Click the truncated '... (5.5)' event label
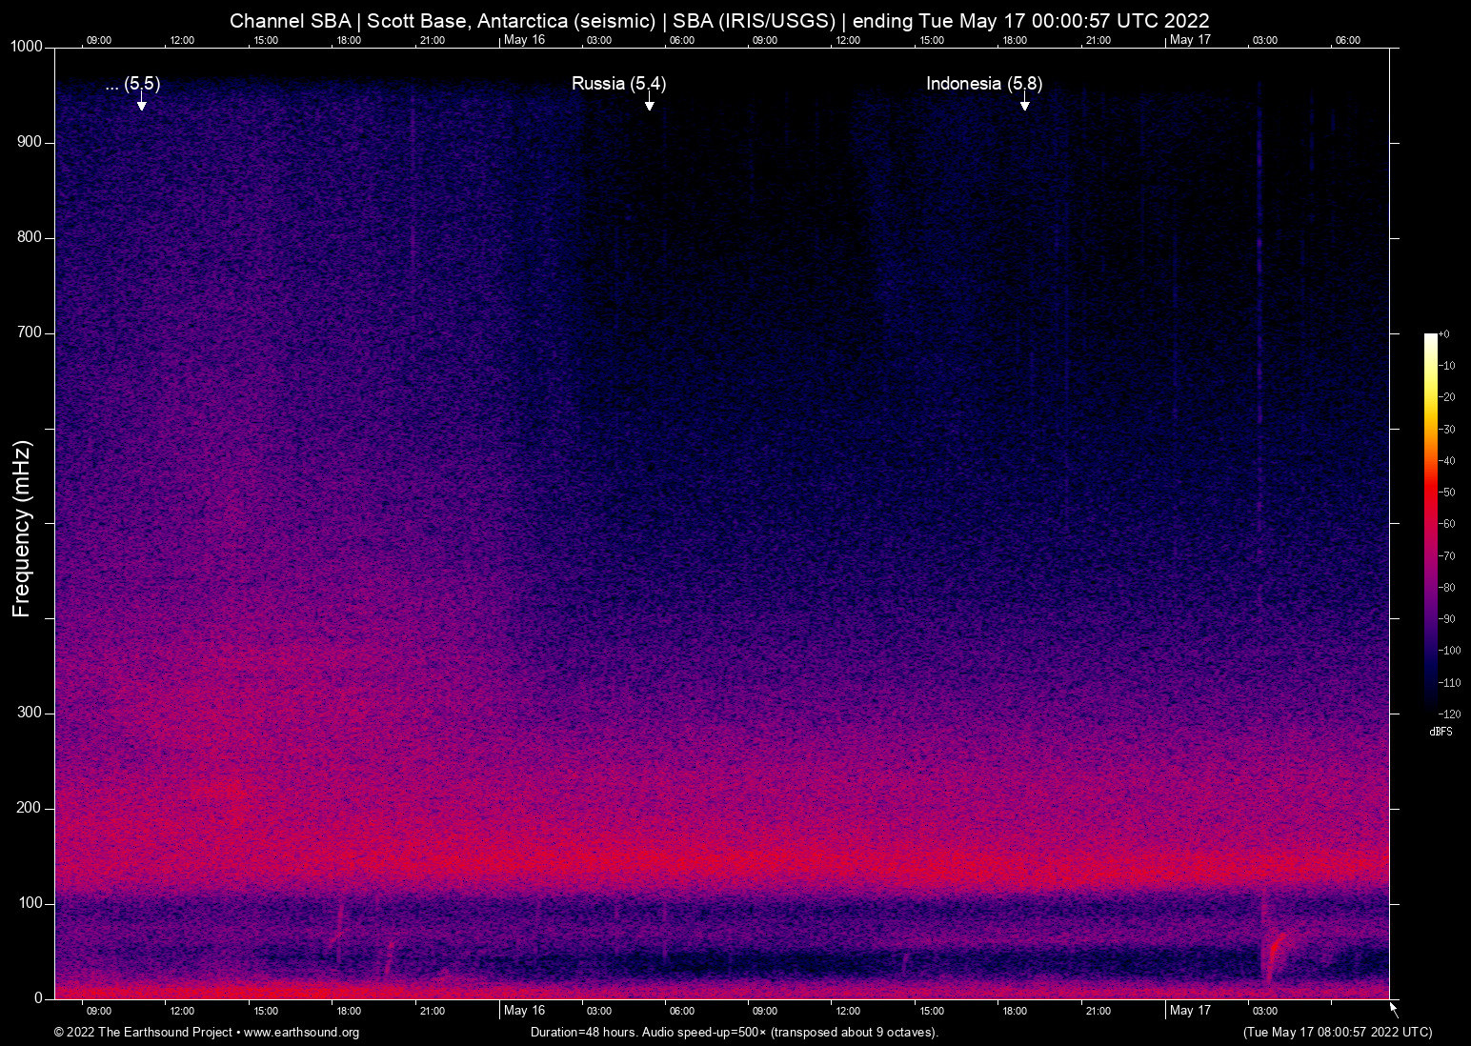The width and height of the screenshot is (1471, 1046). 132,84
